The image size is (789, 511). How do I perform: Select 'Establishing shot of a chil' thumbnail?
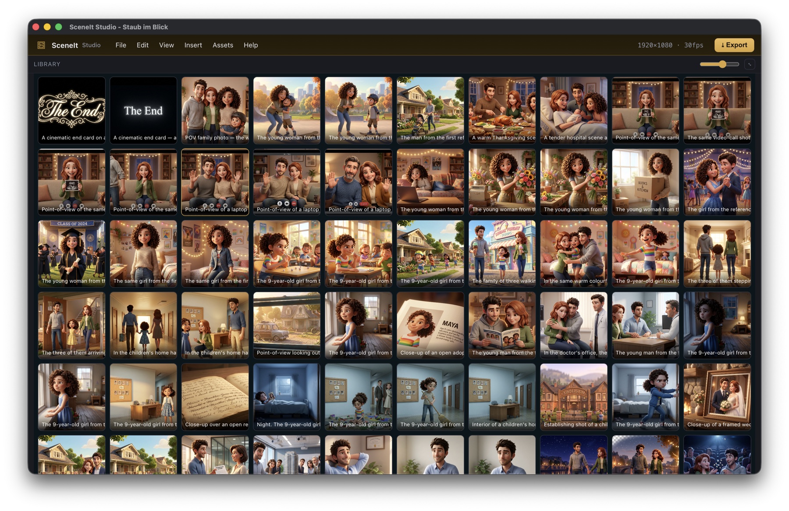click(574, 397)
